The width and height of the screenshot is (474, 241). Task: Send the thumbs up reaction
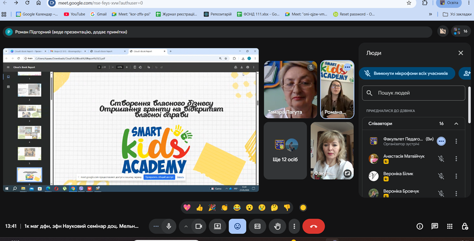click(200, 208)
